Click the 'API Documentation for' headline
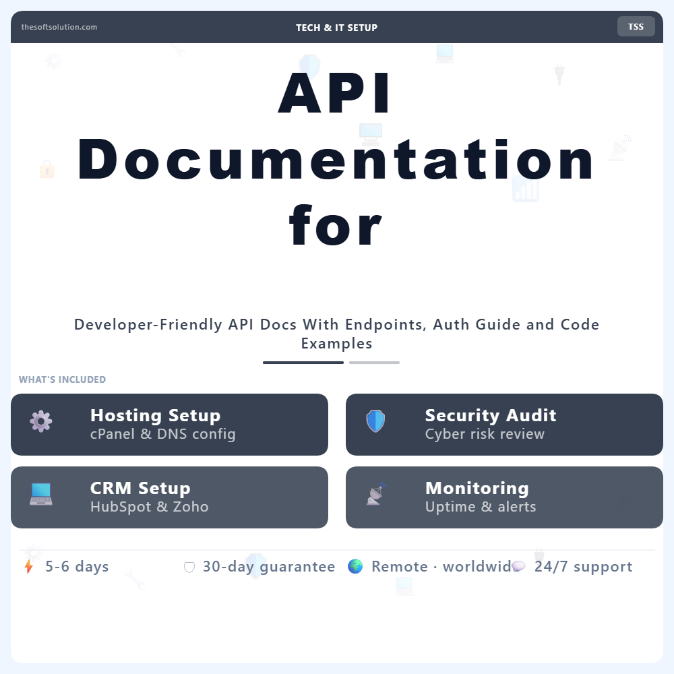Screen dimensions: 674x674 click(335, 158)
